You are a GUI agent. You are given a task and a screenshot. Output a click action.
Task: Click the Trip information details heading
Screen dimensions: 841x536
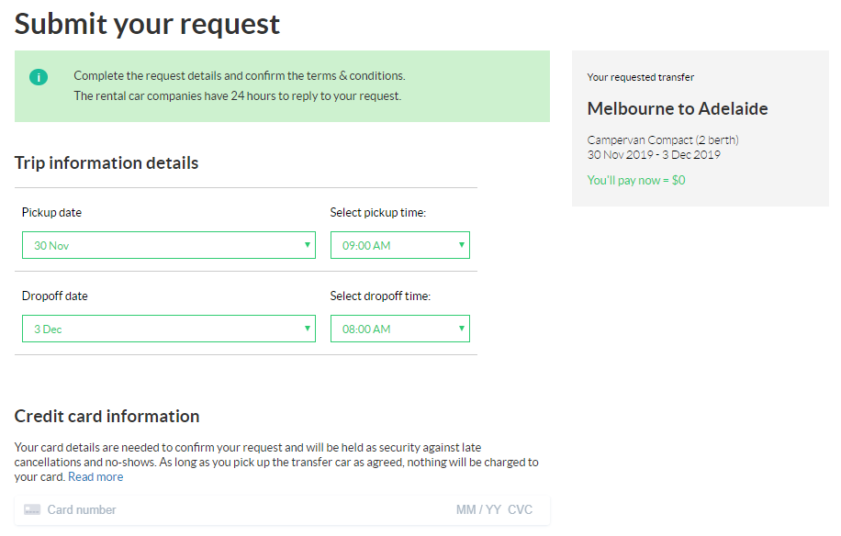107,163
